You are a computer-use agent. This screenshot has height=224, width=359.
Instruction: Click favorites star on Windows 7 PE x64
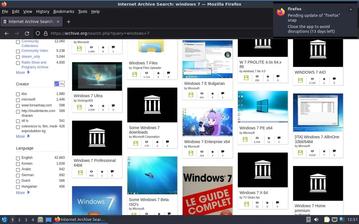coord(269,138)
